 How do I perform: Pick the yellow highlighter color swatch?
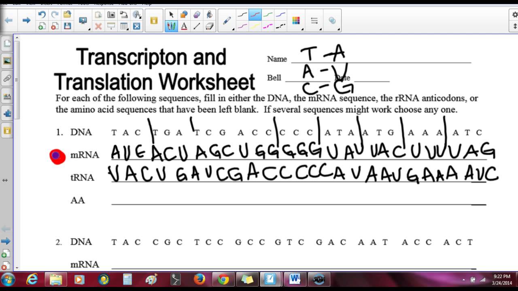tap(255, 25)
